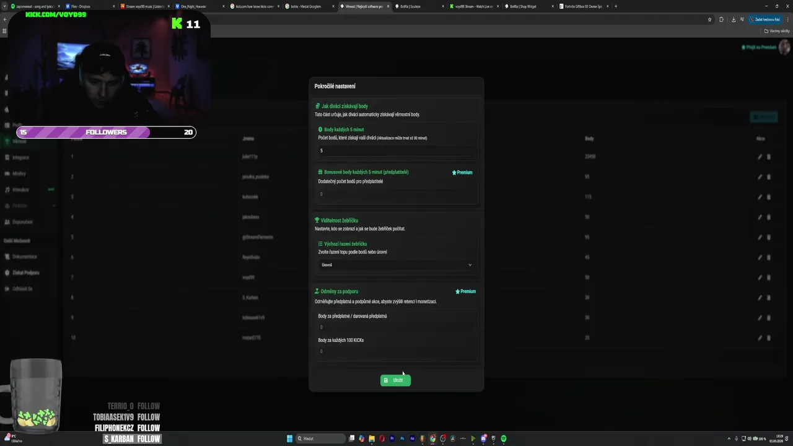Image resolution: width=793 pixels, height=446 pixels.
Task: Click the Jak diváci získávají body heading
Action: point(341,106)
